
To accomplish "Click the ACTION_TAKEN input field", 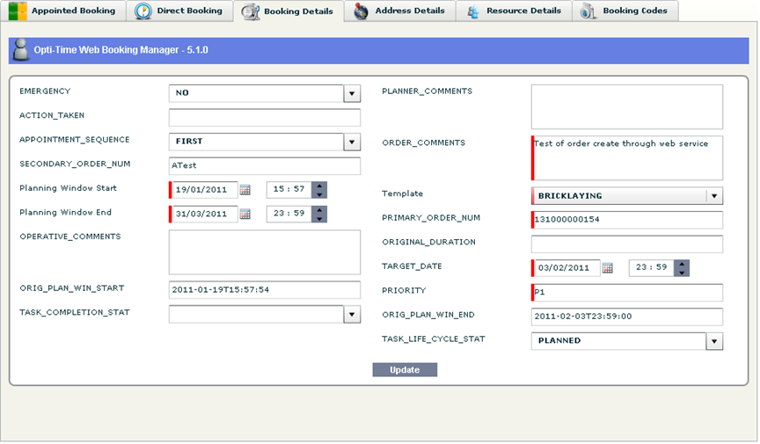I will (x=265, y=117).
